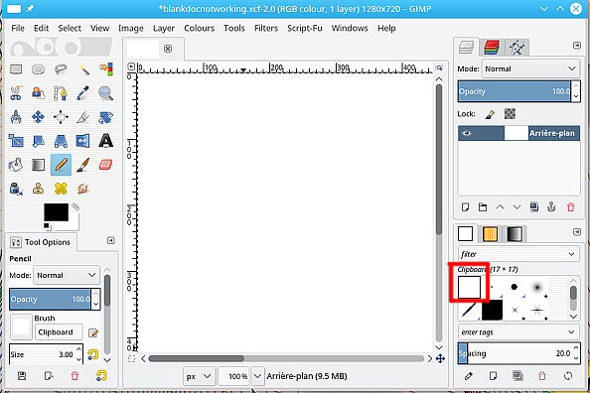Open the Layers dock configuration menu
The height and width of the screenshot is (393, 590).
(577, 46)
